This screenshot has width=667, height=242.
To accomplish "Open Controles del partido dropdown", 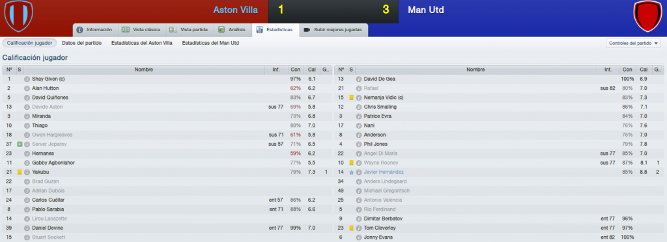I will pos(633,44).
